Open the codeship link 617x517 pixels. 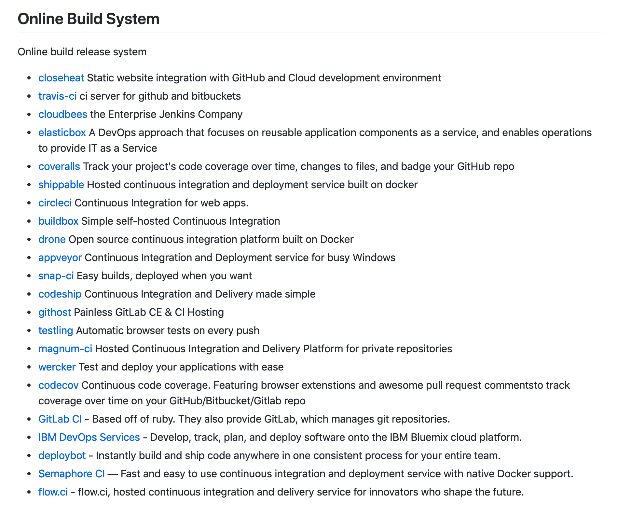coord(60,294)
